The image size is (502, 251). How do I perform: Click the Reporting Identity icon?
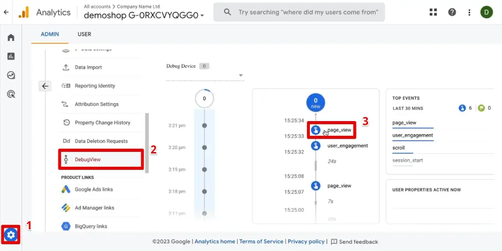(66, 86)
